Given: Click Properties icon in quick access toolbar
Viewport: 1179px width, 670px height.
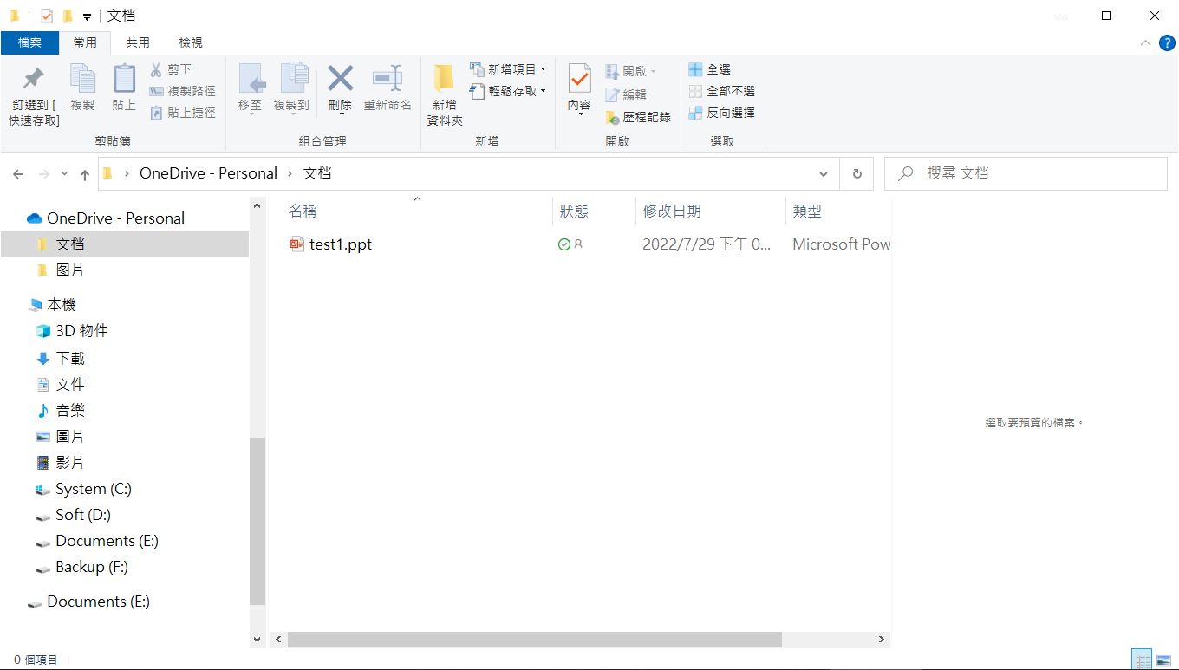Looking at the screenshot, I should (47, 16).
